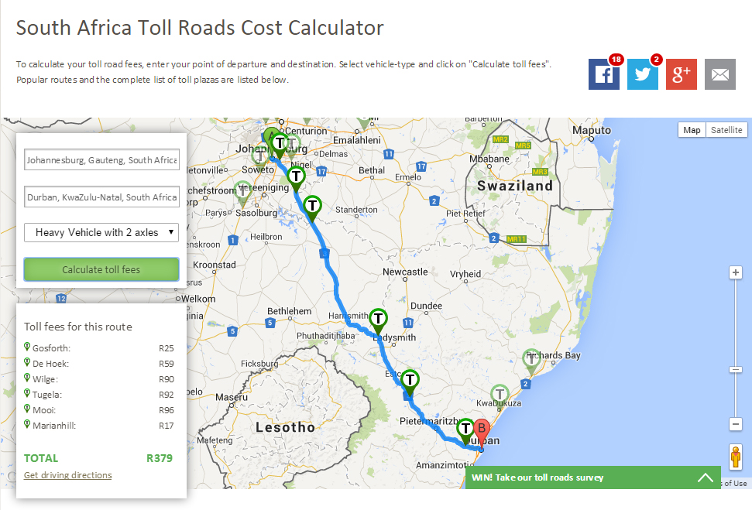The image size is (752, 510).
Task: Click the Wilge R90 fee value
Action: (167, 379)
